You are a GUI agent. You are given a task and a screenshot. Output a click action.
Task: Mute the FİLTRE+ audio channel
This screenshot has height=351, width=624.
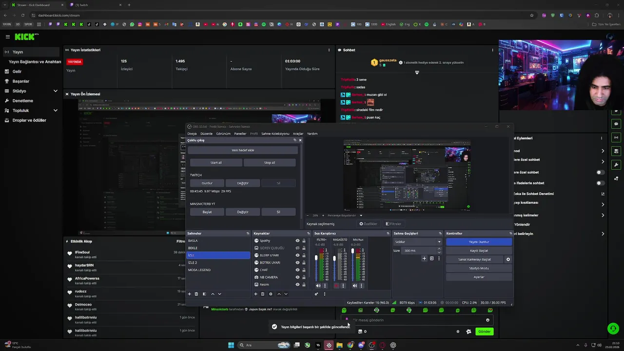click(x=318, y=286)
